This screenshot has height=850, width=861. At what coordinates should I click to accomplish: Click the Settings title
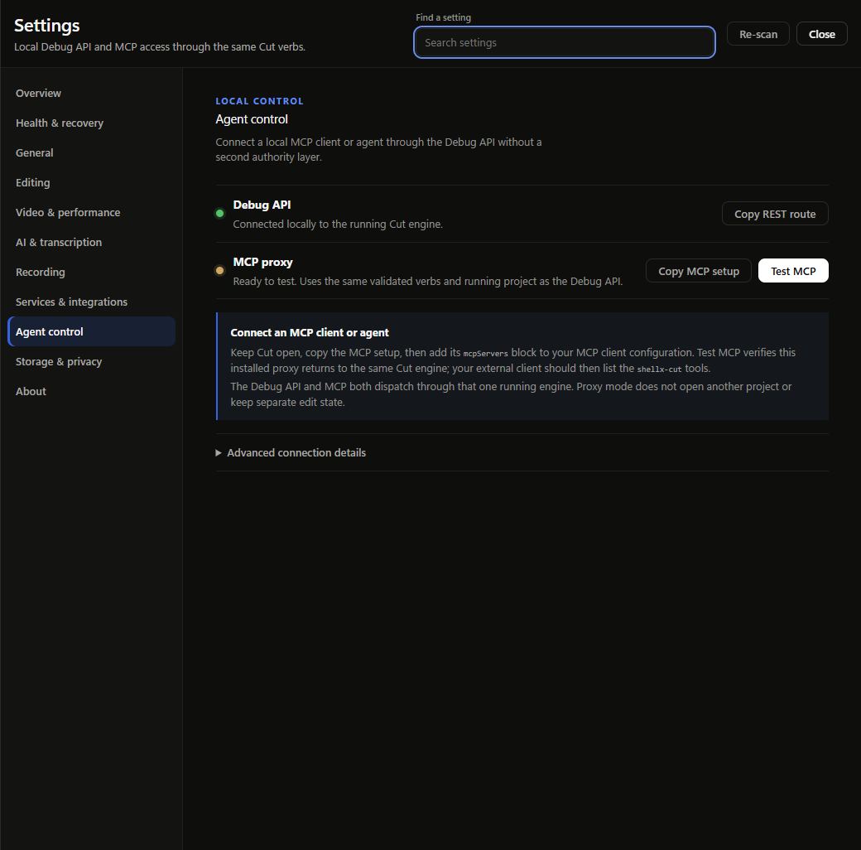[46, 26]
